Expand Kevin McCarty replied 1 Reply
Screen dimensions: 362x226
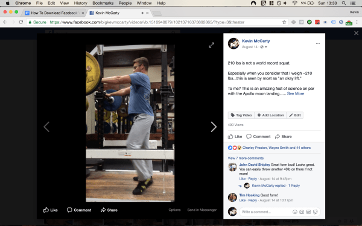[276, 186]
